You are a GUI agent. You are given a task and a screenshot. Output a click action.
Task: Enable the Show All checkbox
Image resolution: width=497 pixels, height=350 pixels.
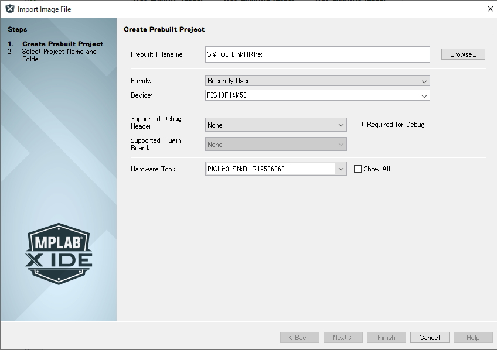coord(358,169)
